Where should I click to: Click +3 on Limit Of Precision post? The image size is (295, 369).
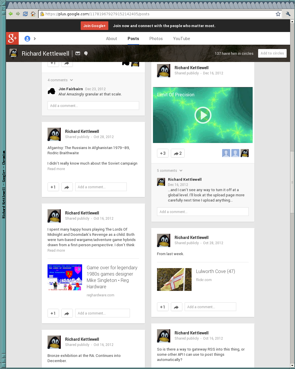click(163, 153)
